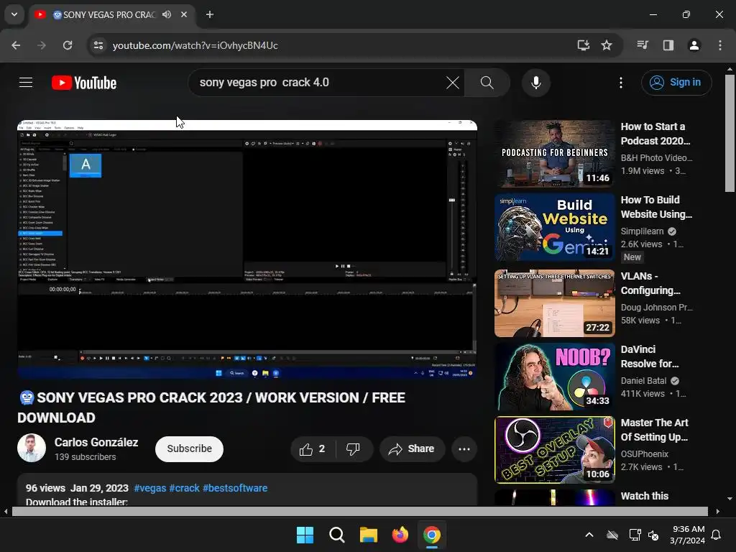Close the SONY VEGAS PRO tab
The image size is (736, 552).
point(184,14)
